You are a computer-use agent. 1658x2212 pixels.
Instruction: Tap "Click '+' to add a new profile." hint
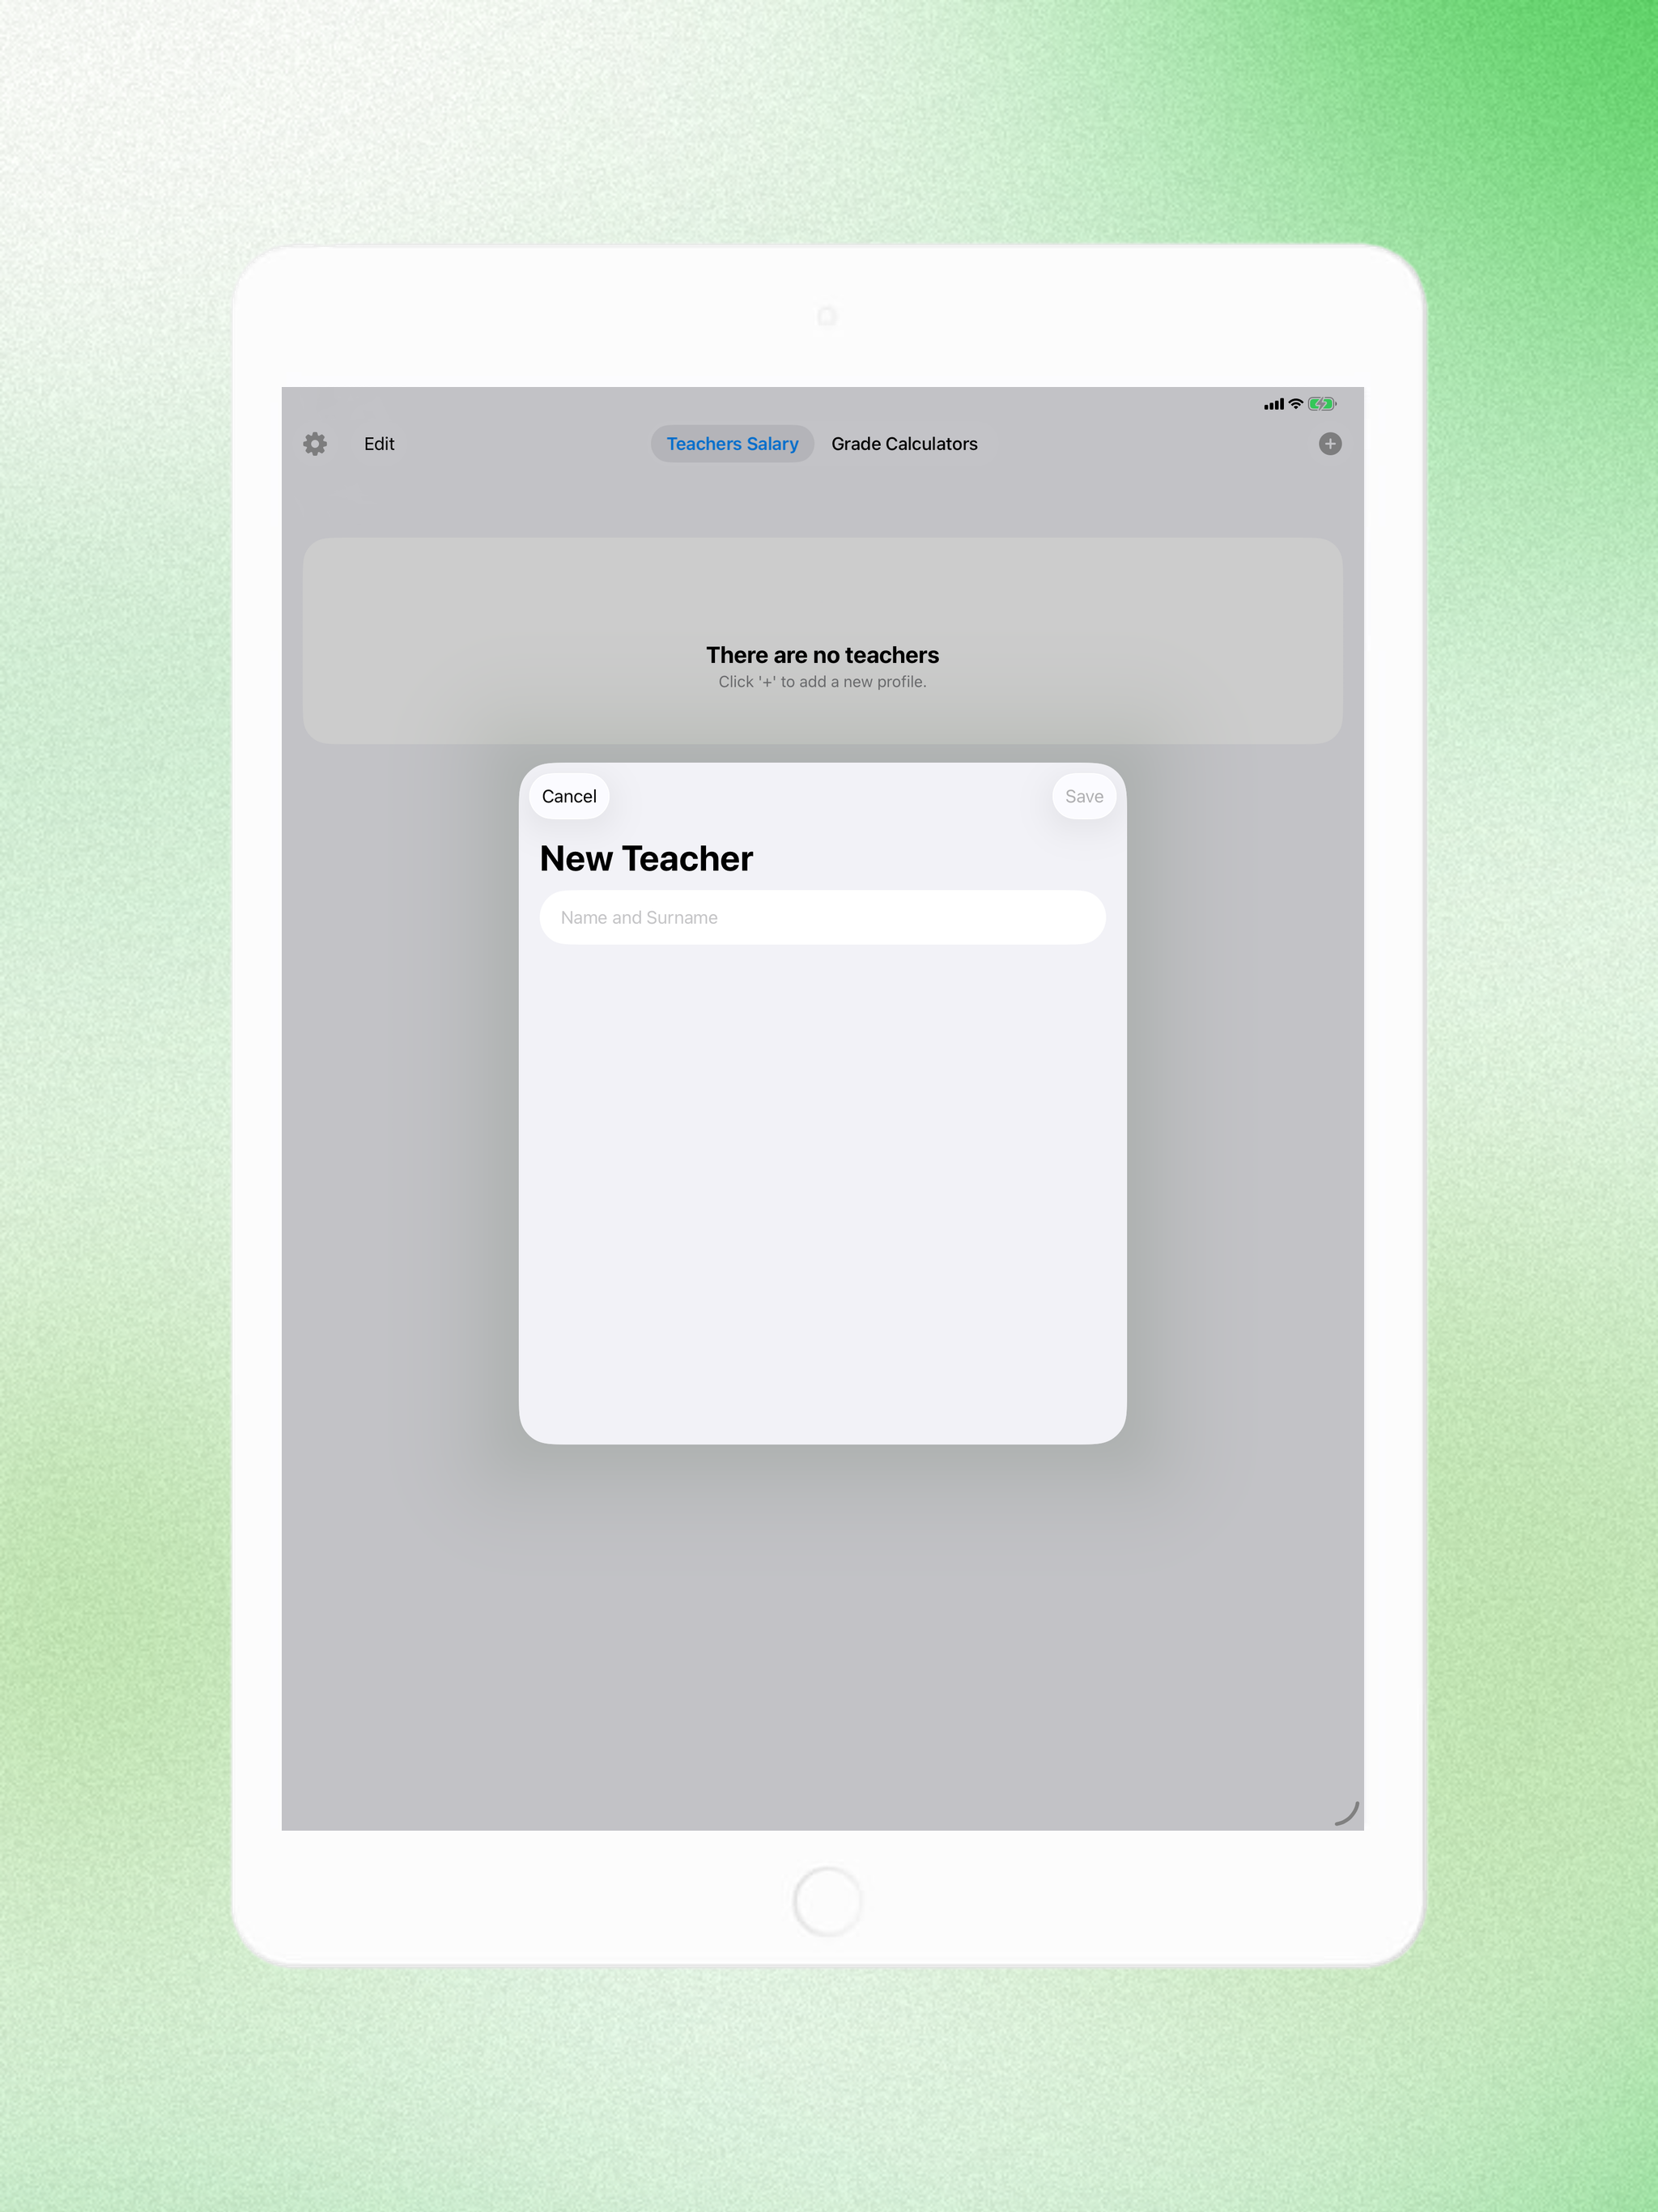click(x=823, y=682)
